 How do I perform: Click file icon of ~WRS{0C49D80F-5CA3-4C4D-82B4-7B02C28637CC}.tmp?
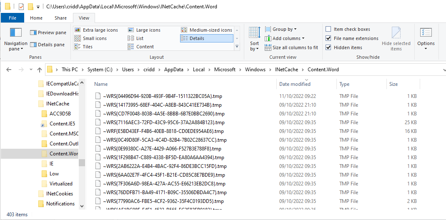98,140
